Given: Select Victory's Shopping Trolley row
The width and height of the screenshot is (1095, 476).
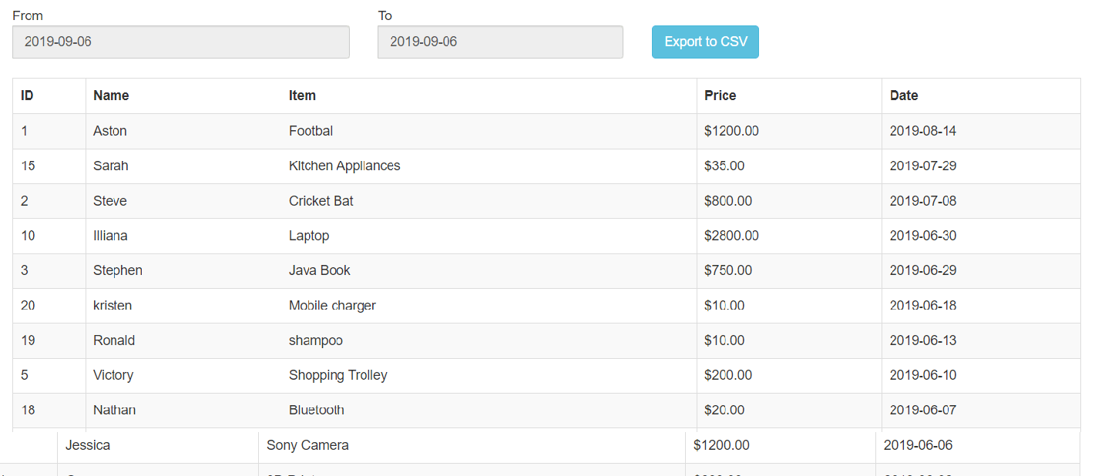Looking at the screenshot, I should (338, 375).
